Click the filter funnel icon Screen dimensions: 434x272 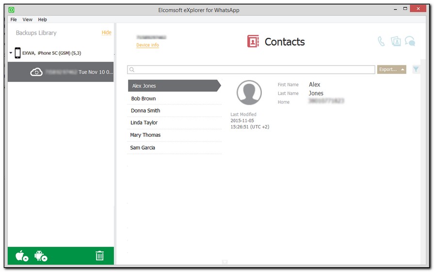click(x=416, y=70)
